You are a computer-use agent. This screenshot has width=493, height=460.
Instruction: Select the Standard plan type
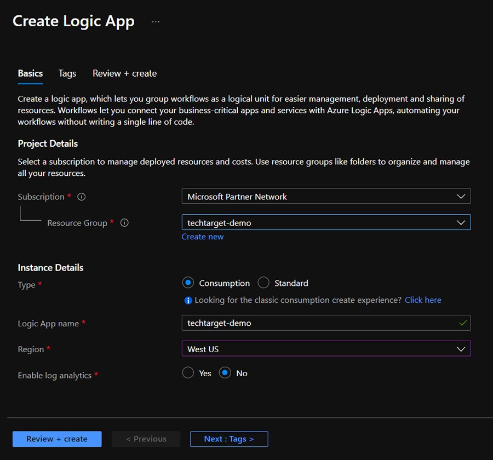click(x=263, y=283)
